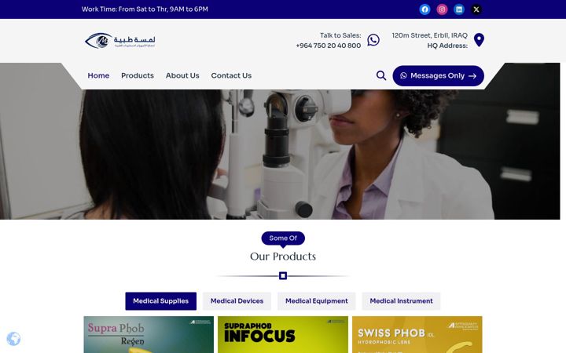The height and width of the screenshot is (353, 566).
Task: Click the phone number +964 750 20 40 800
Action: point(328,45)
